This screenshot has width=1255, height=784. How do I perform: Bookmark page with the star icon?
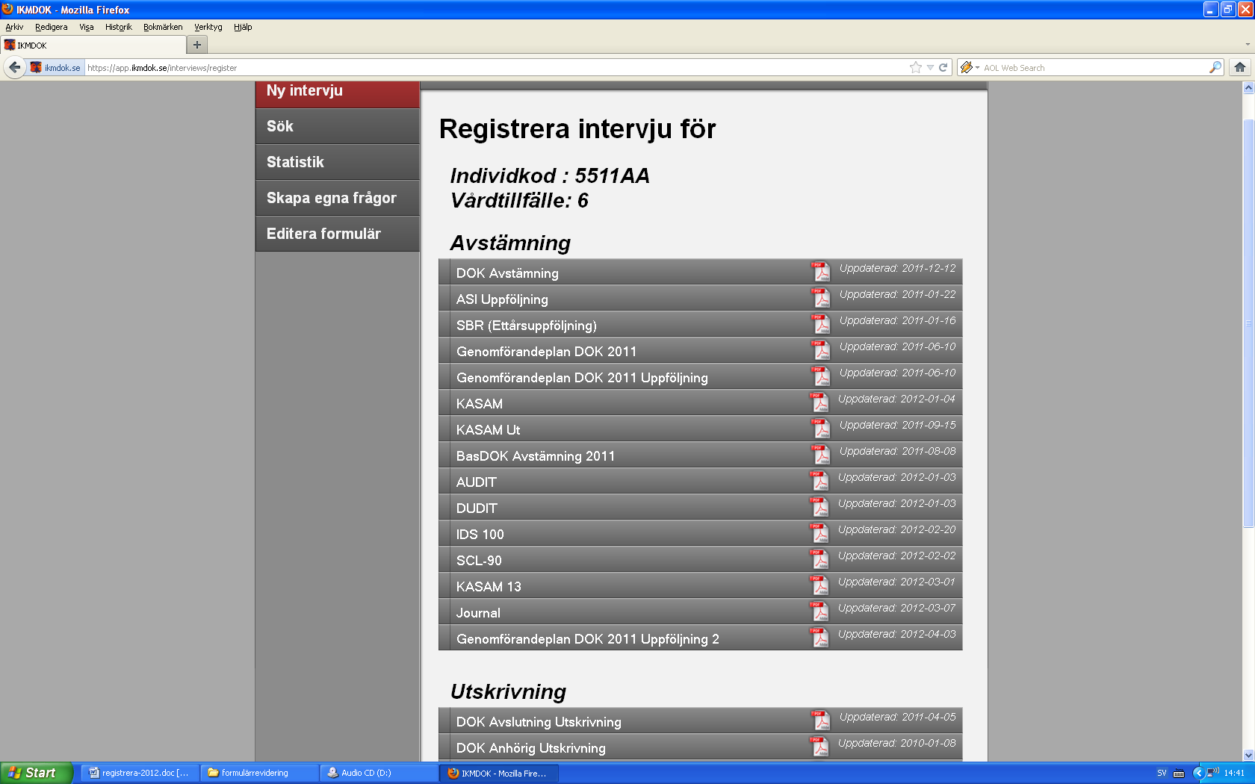click(x=916, y=67)
